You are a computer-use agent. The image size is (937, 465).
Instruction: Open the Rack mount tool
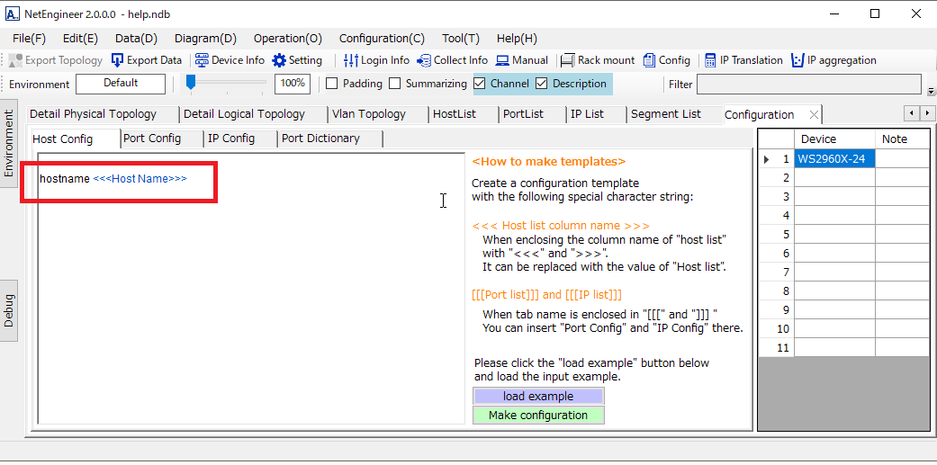568,60
